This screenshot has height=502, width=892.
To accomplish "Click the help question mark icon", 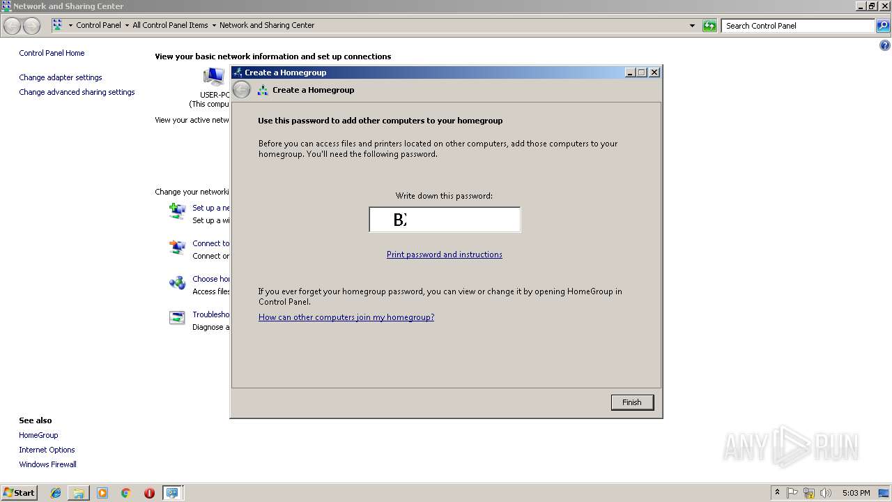I will (x=885, y=46).
